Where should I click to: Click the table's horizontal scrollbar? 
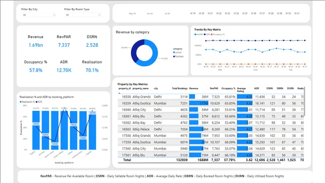pos(200,163)
